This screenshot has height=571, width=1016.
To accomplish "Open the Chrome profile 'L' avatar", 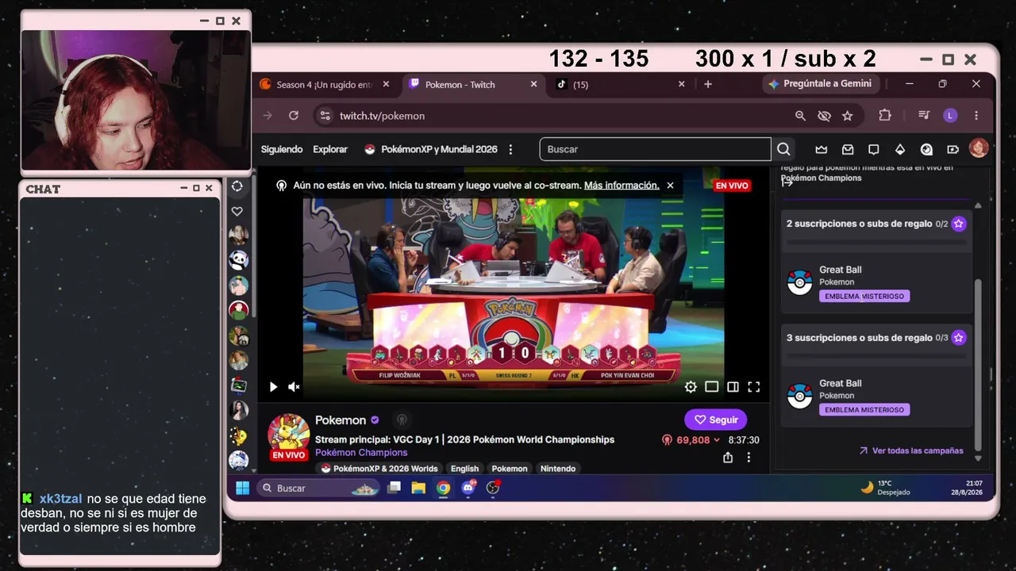I will (950, 116).
